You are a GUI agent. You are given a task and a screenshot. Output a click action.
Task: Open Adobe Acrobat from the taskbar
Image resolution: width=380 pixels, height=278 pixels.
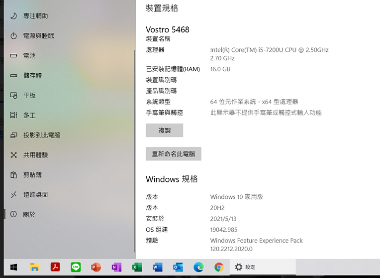55,268
